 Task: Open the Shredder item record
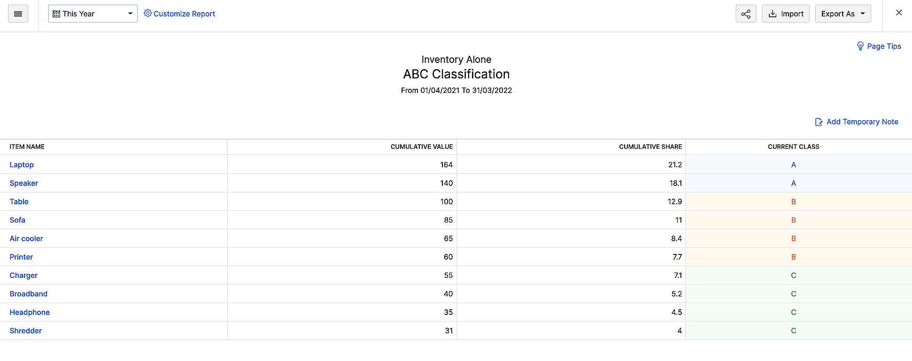pyautogui.click(x=26, y=330)
